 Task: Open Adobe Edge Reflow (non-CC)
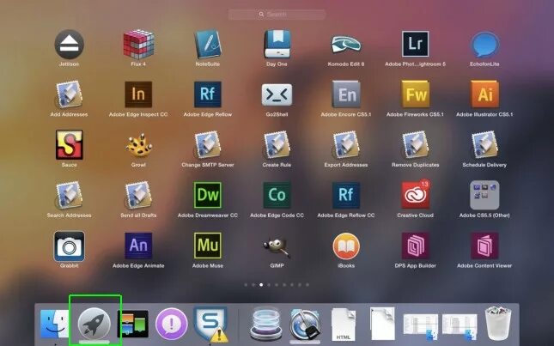(208, 94)
